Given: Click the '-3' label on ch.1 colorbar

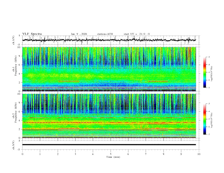Looking at the screenshot, I should (x=208, y=57).
